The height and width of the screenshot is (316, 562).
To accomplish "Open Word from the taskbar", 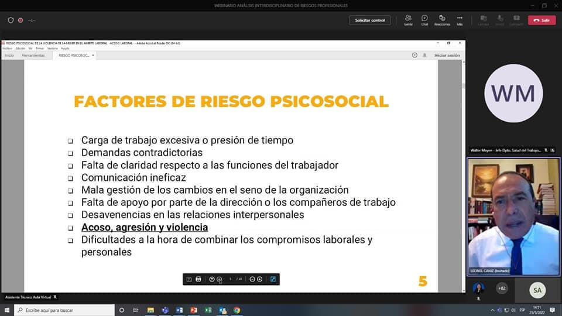I will click(179, 310).
